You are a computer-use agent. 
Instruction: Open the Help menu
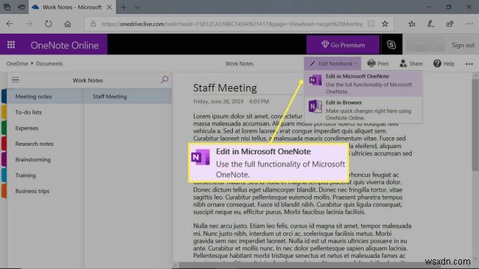point(444,63)
